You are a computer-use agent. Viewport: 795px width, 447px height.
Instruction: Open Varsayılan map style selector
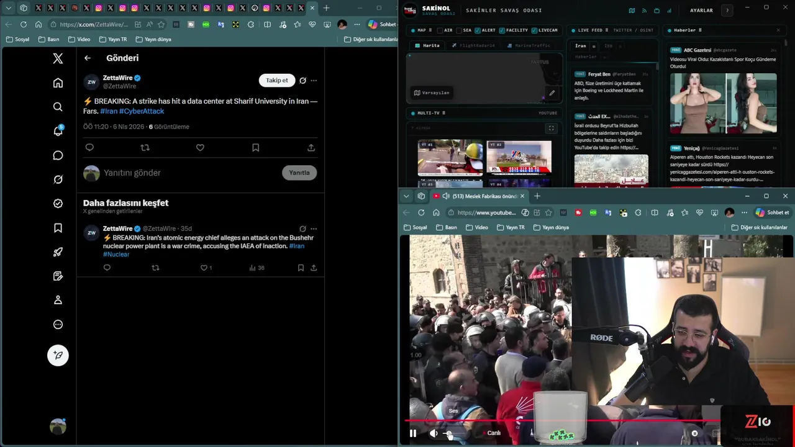point(431,93)
